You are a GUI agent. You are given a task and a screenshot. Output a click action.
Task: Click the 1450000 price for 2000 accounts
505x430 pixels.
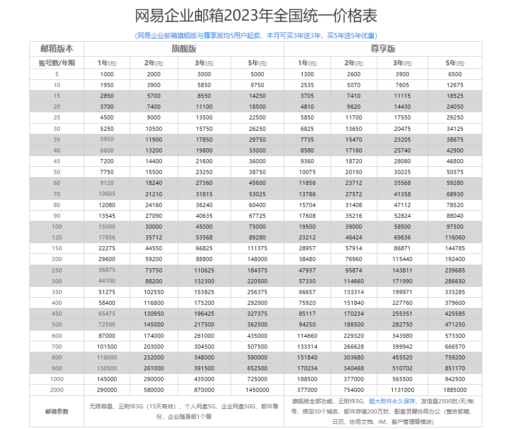click(x=257, y=390)
